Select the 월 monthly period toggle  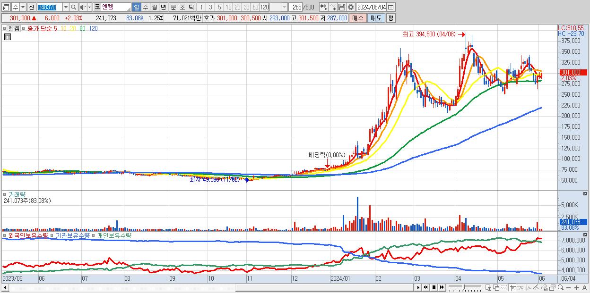[x=154, y=7]
